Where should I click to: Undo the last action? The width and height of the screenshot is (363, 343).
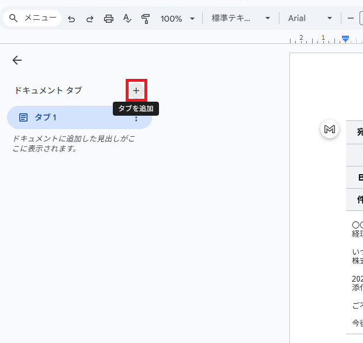[71, 19]
